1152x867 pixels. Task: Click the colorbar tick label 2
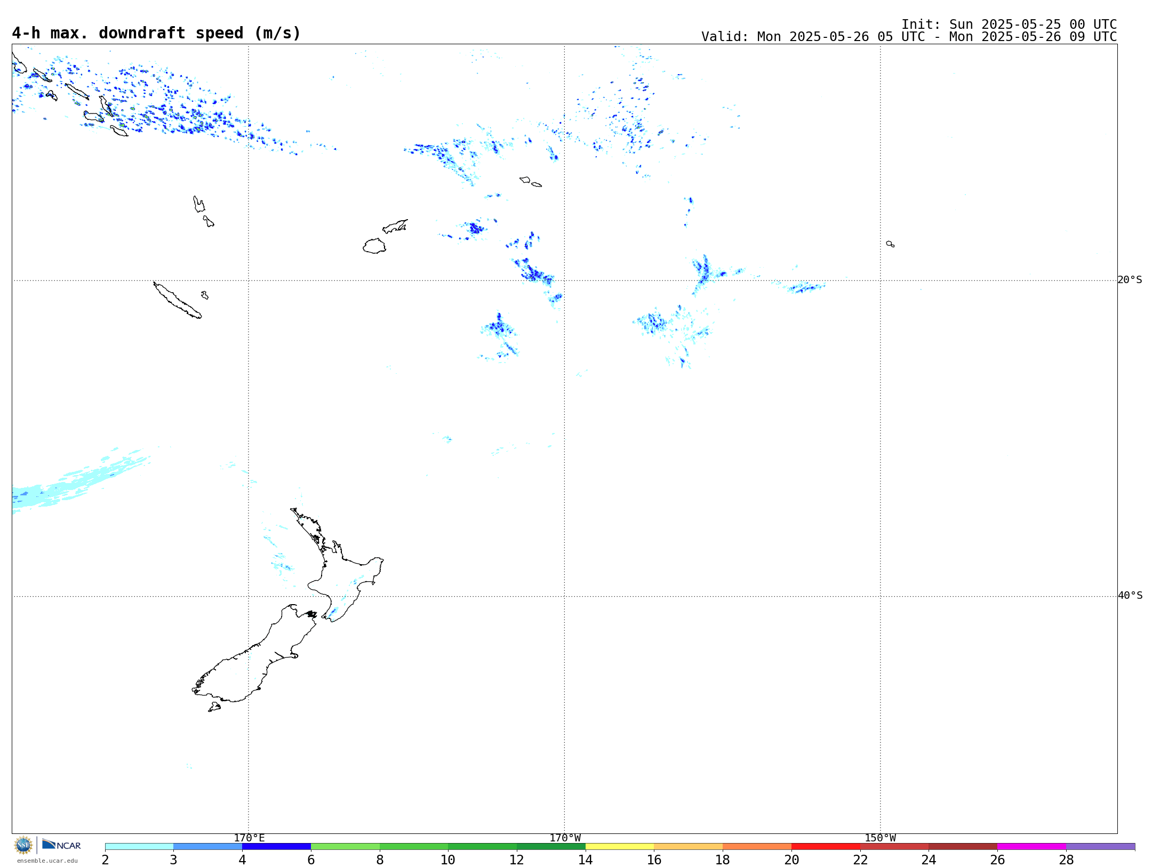105,860
